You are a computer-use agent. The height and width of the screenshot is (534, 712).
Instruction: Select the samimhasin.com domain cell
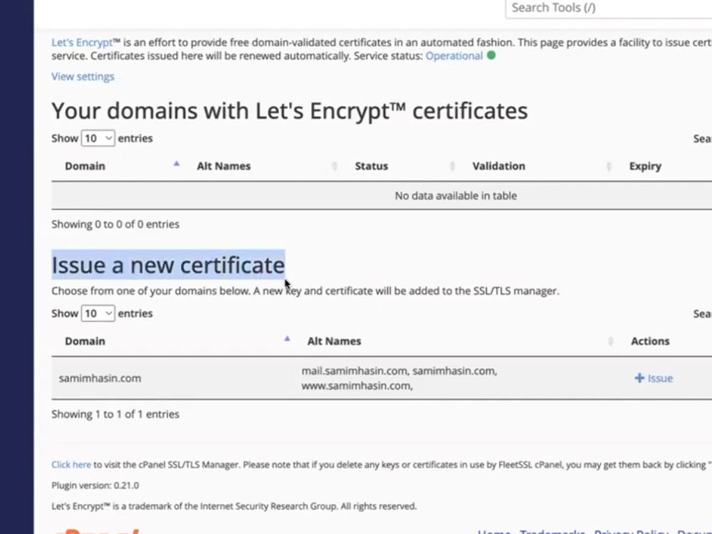pos(100,378)
